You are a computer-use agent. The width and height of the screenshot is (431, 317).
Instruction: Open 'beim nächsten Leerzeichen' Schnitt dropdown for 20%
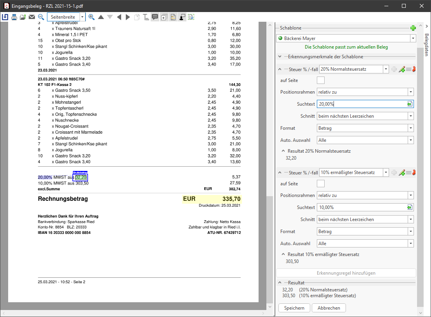(410, 116)
